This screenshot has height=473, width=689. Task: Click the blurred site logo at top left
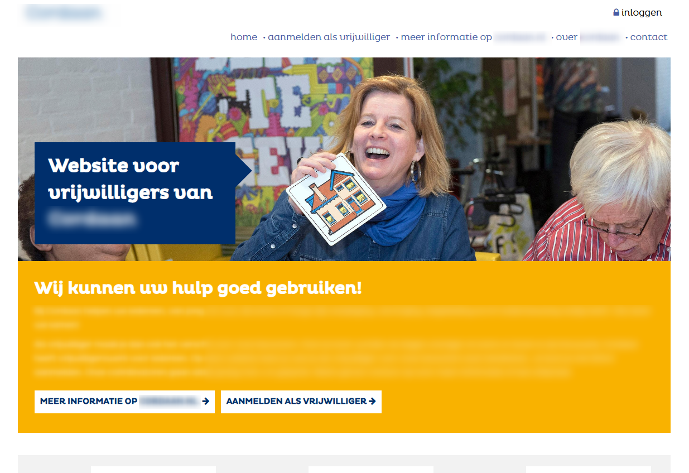(x=64, y=13)
